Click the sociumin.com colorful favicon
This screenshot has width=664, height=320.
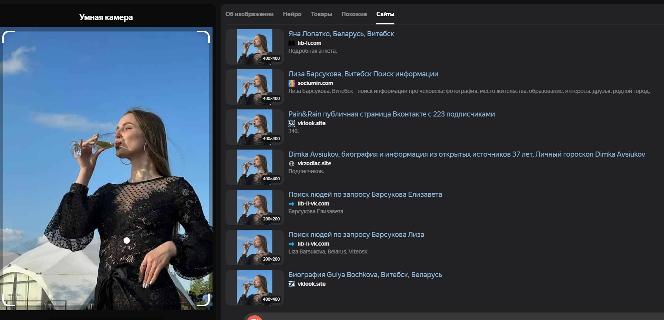click(x=291, y=83)
